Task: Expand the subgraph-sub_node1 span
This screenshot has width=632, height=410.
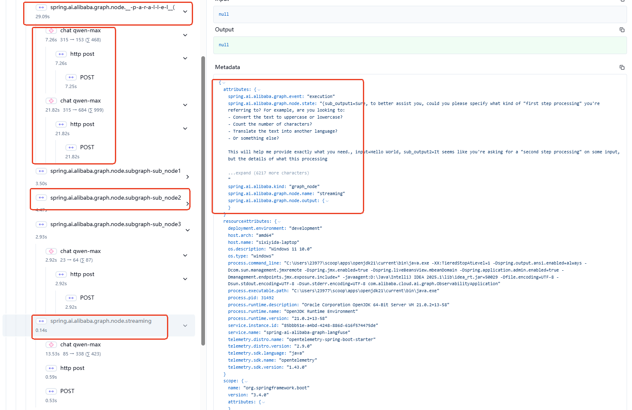Action: pyautogui.click(x=188, y=177)
